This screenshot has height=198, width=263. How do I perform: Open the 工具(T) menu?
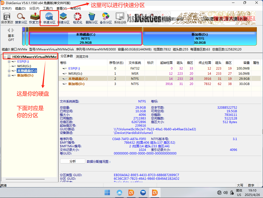pyautogui.click(x=48, y=8)
